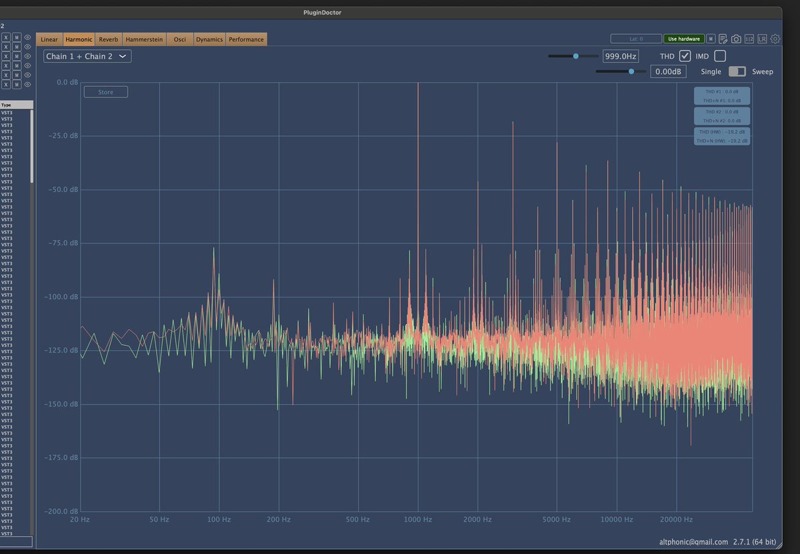
Task: Click the Lat: 0 latency field
Action: [636, 39]
